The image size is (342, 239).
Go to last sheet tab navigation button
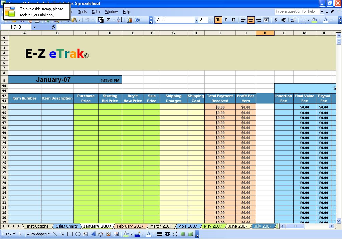[19, 226]
